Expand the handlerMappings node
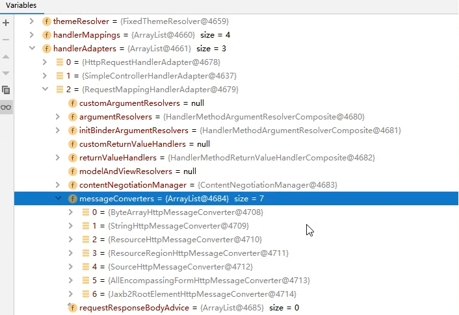This screenshot has height=315, width=459. [x=32, y=35]
